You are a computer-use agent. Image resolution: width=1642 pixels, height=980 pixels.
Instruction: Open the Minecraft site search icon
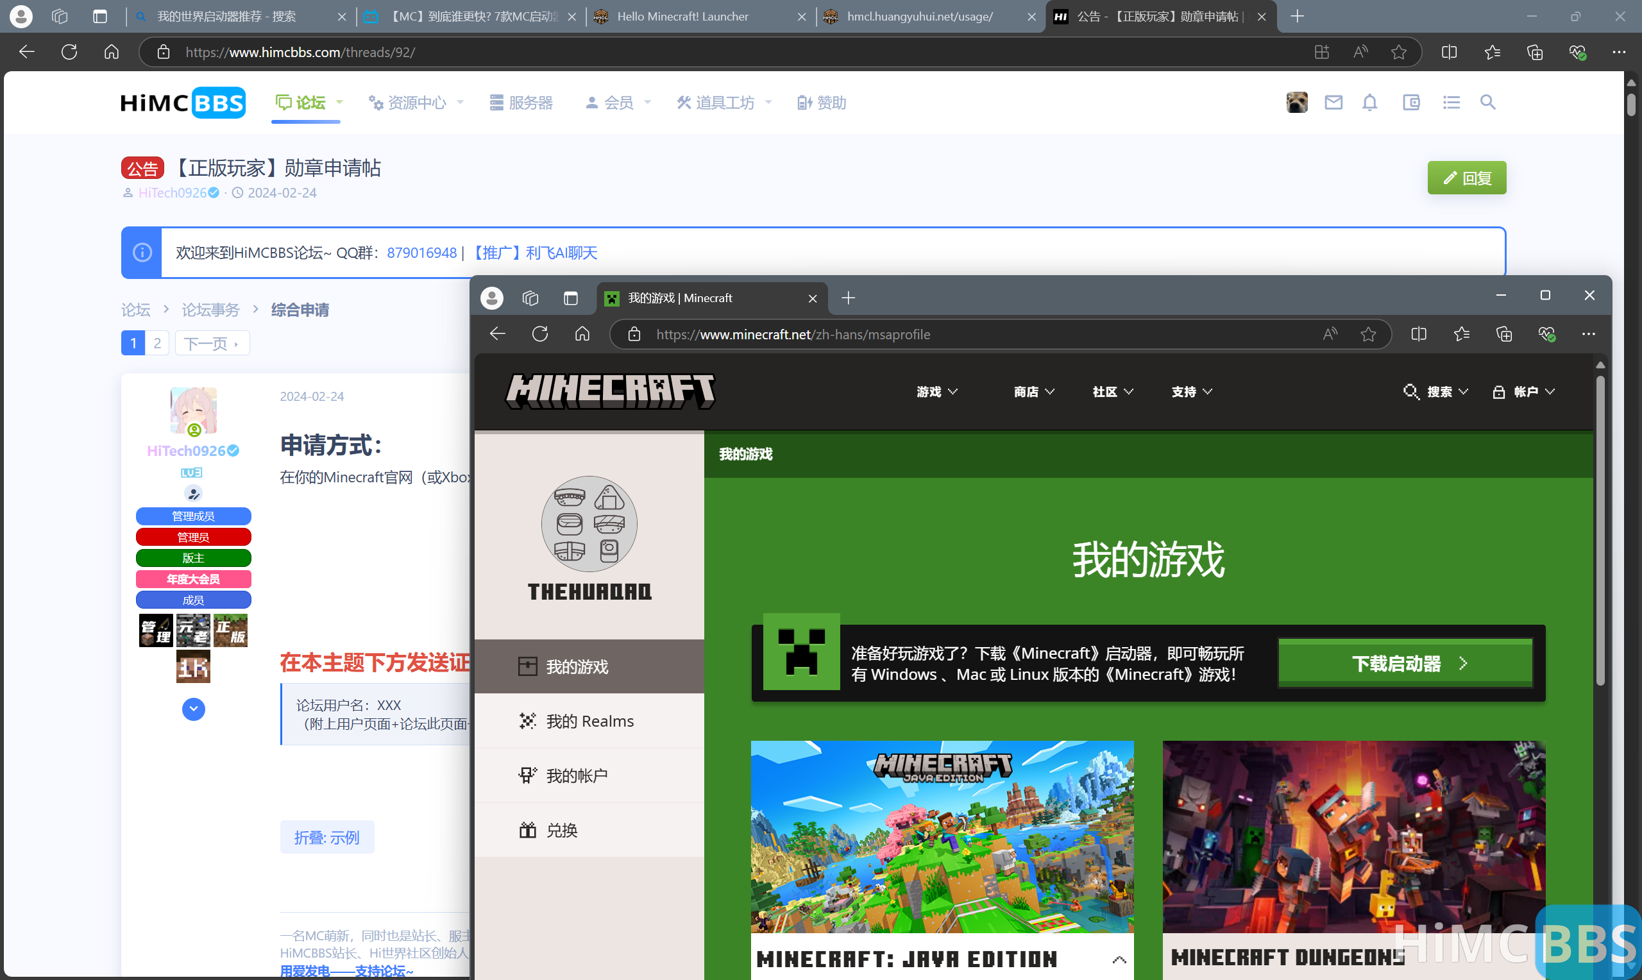(1411, 392)
